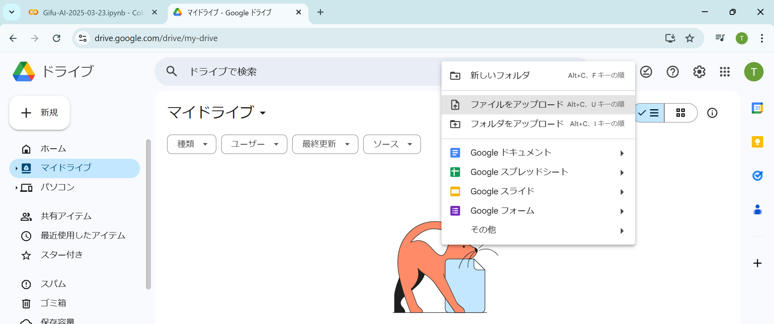
Task: Select その他 menu item
Action: click(x=538, y=230)
